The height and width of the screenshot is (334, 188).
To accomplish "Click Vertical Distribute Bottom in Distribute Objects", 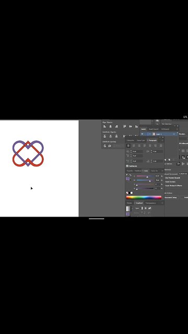I will click(116, 136).
